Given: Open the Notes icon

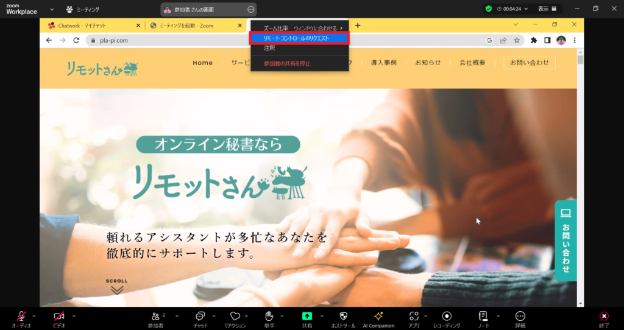Looking at the screenshot, I should click(483, 316).
